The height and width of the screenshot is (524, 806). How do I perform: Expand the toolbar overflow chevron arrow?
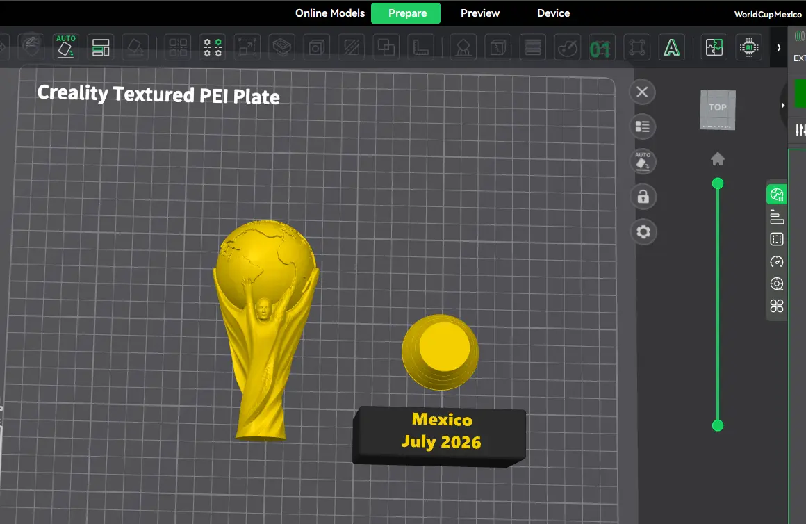tap(779, 47)
